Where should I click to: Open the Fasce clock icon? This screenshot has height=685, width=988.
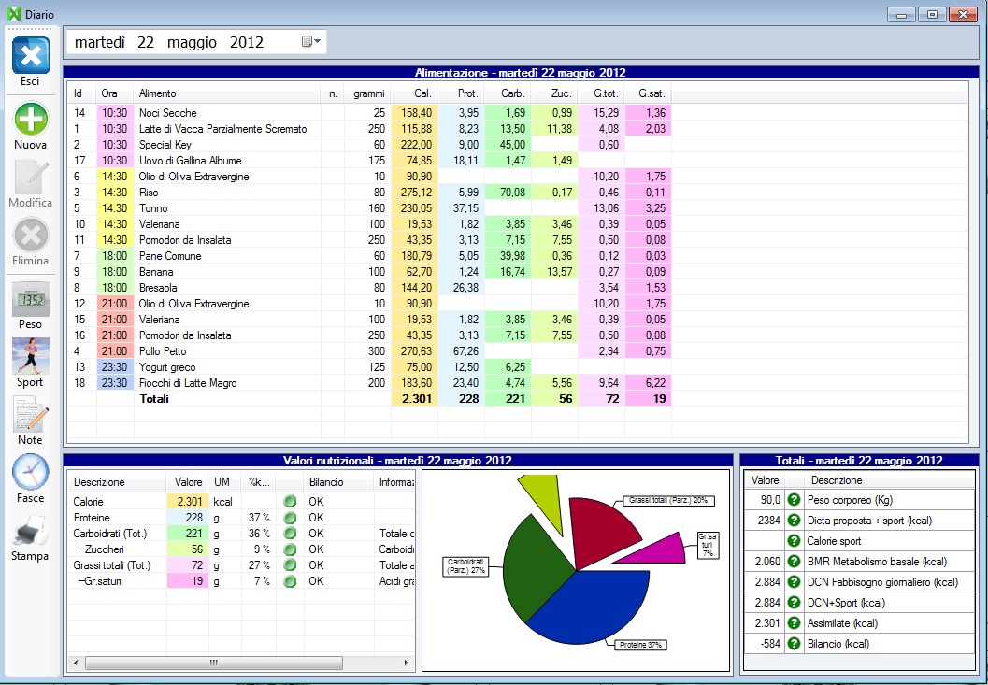(x=30, y=472)
